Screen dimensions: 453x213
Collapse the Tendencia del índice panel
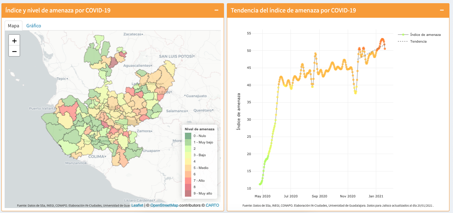point(442,10)
